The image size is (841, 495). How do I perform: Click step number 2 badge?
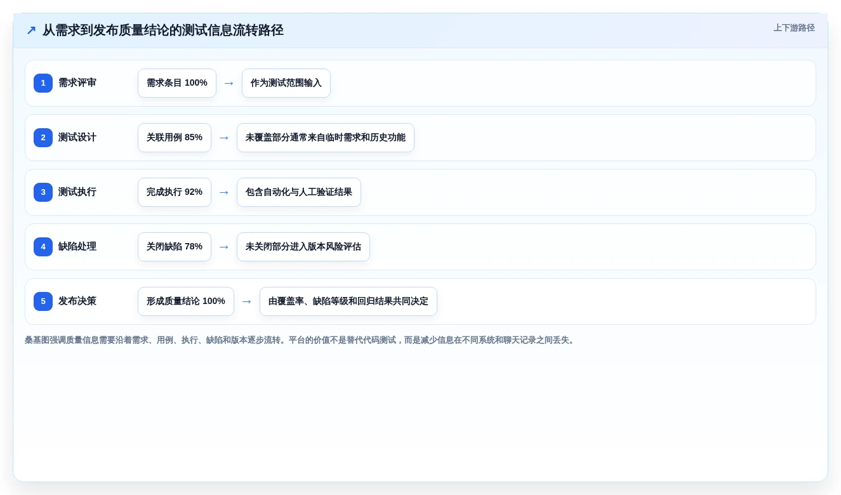(43, 138)
